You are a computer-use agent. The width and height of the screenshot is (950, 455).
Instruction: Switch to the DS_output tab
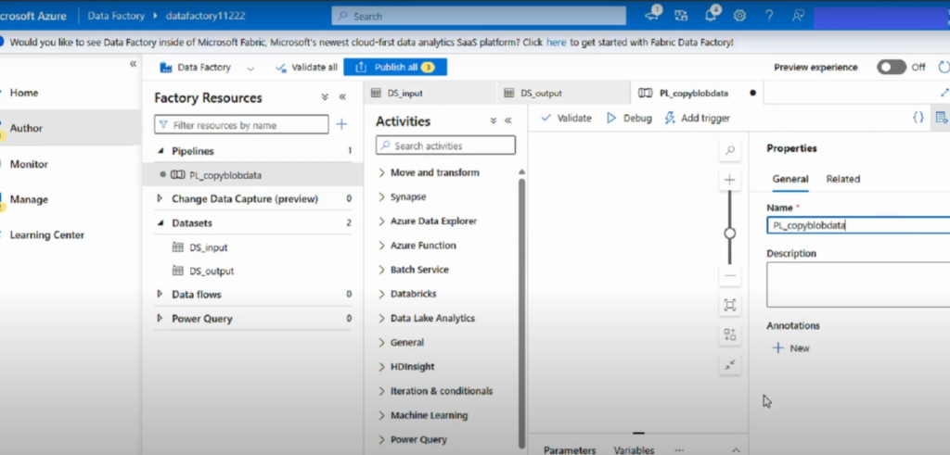(563, 93)
